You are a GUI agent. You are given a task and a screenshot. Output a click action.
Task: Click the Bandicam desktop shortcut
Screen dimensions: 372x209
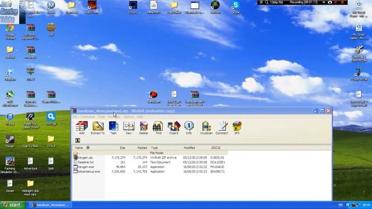[x=153, y=97]
